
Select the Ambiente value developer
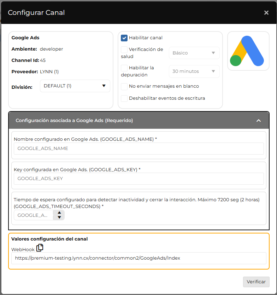click(x=51, y=49)
